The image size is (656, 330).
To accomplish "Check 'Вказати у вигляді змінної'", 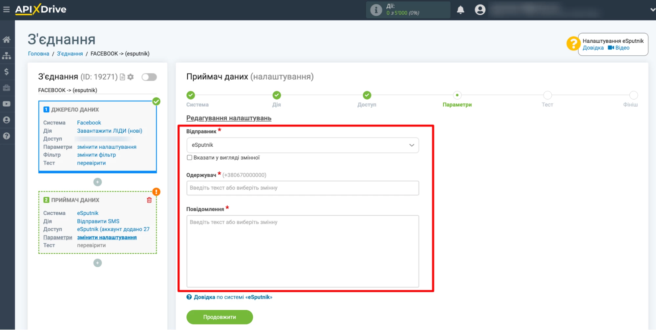I will coord(189,158).
